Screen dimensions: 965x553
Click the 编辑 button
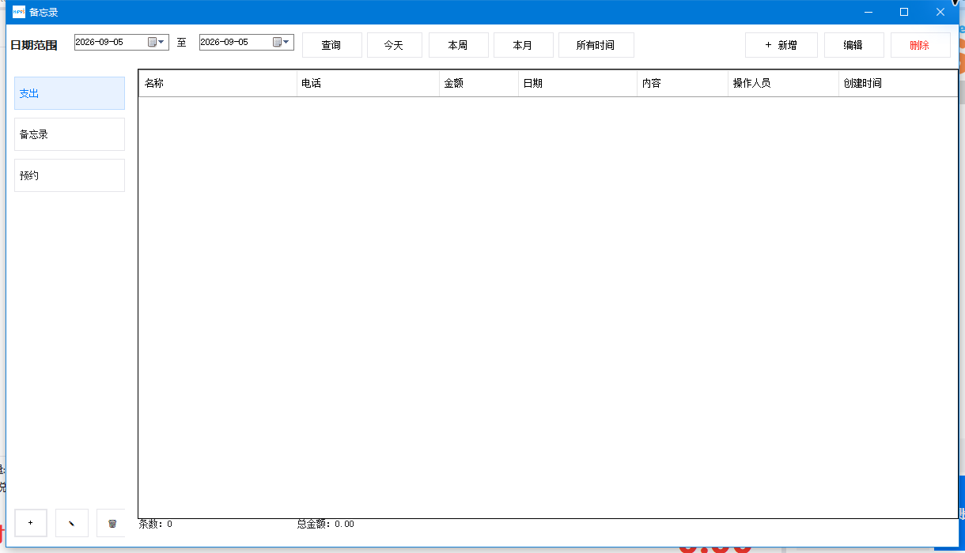click(x=854, y=45)
